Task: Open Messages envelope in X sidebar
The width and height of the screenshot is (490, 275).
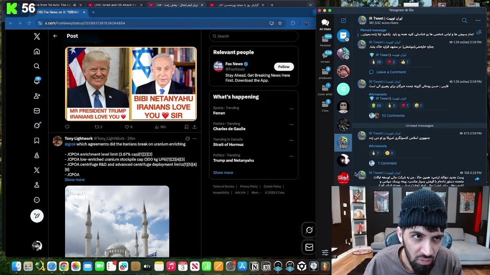Action: (37, 111)
